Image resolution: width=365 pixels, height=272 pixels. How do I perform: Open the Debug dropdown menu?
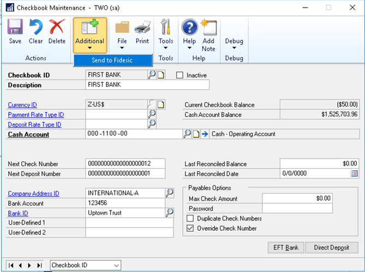pos(234,44)
